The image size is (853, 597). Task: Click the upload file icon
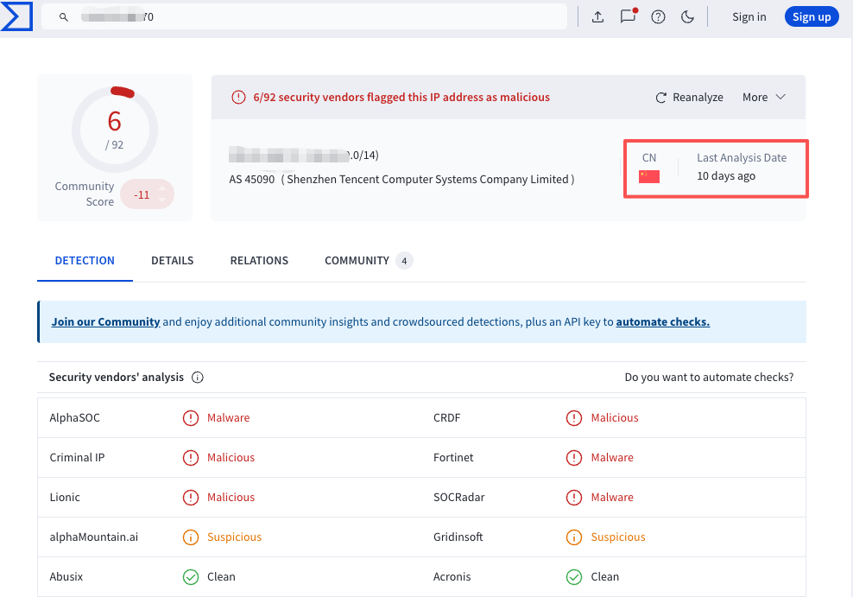[x=597, y=17]
